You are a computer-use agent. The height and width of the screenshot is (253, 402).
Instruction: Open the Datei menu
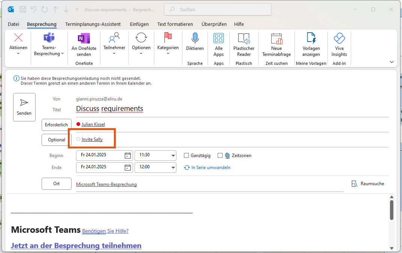click(x=13, y=24)
